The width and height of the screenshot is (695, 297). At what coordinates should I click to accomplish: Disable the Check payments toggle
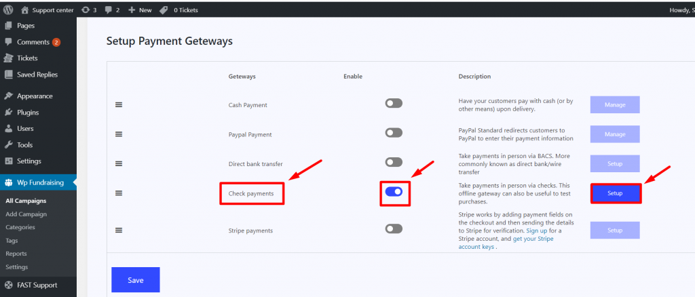(x=394, y=192)
